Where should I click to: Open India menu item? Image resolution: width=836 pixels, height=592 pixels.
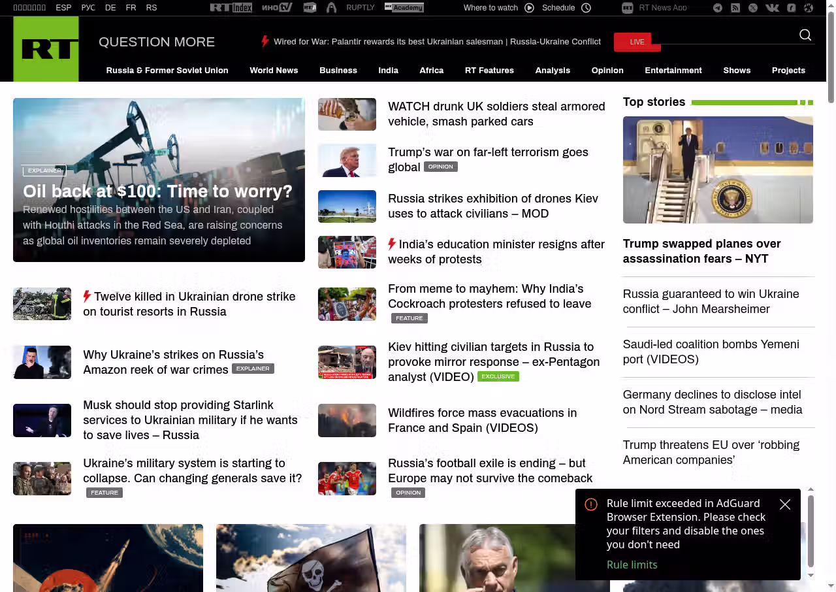tap(388, 71)
